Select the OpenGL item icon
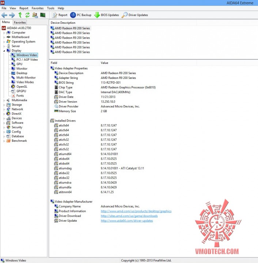 13,87
